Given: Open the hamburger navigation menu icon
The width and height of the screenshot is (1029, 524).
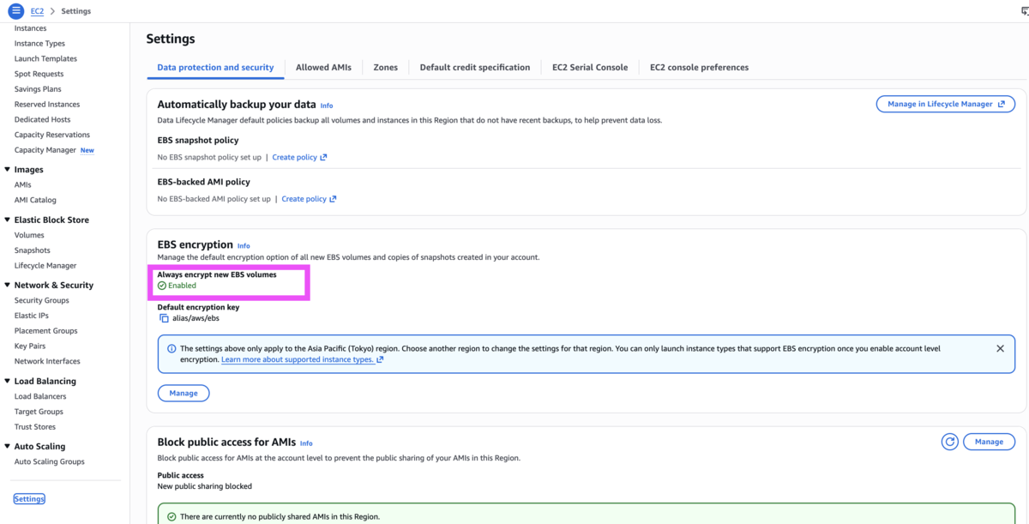Looking at the screenshot, I should (15, 11).
